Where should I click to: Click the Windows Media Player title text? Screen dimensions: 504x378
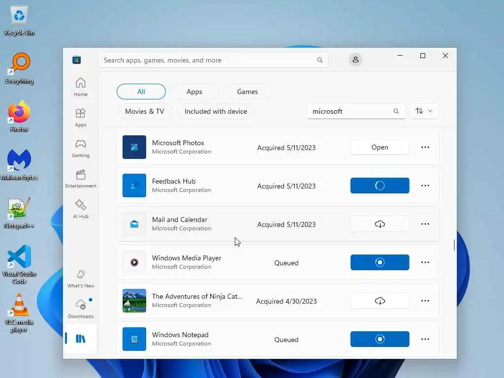pos(187,258)
